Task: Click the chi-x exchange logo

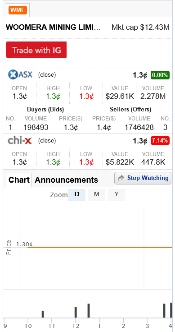Action: point(20,141)
